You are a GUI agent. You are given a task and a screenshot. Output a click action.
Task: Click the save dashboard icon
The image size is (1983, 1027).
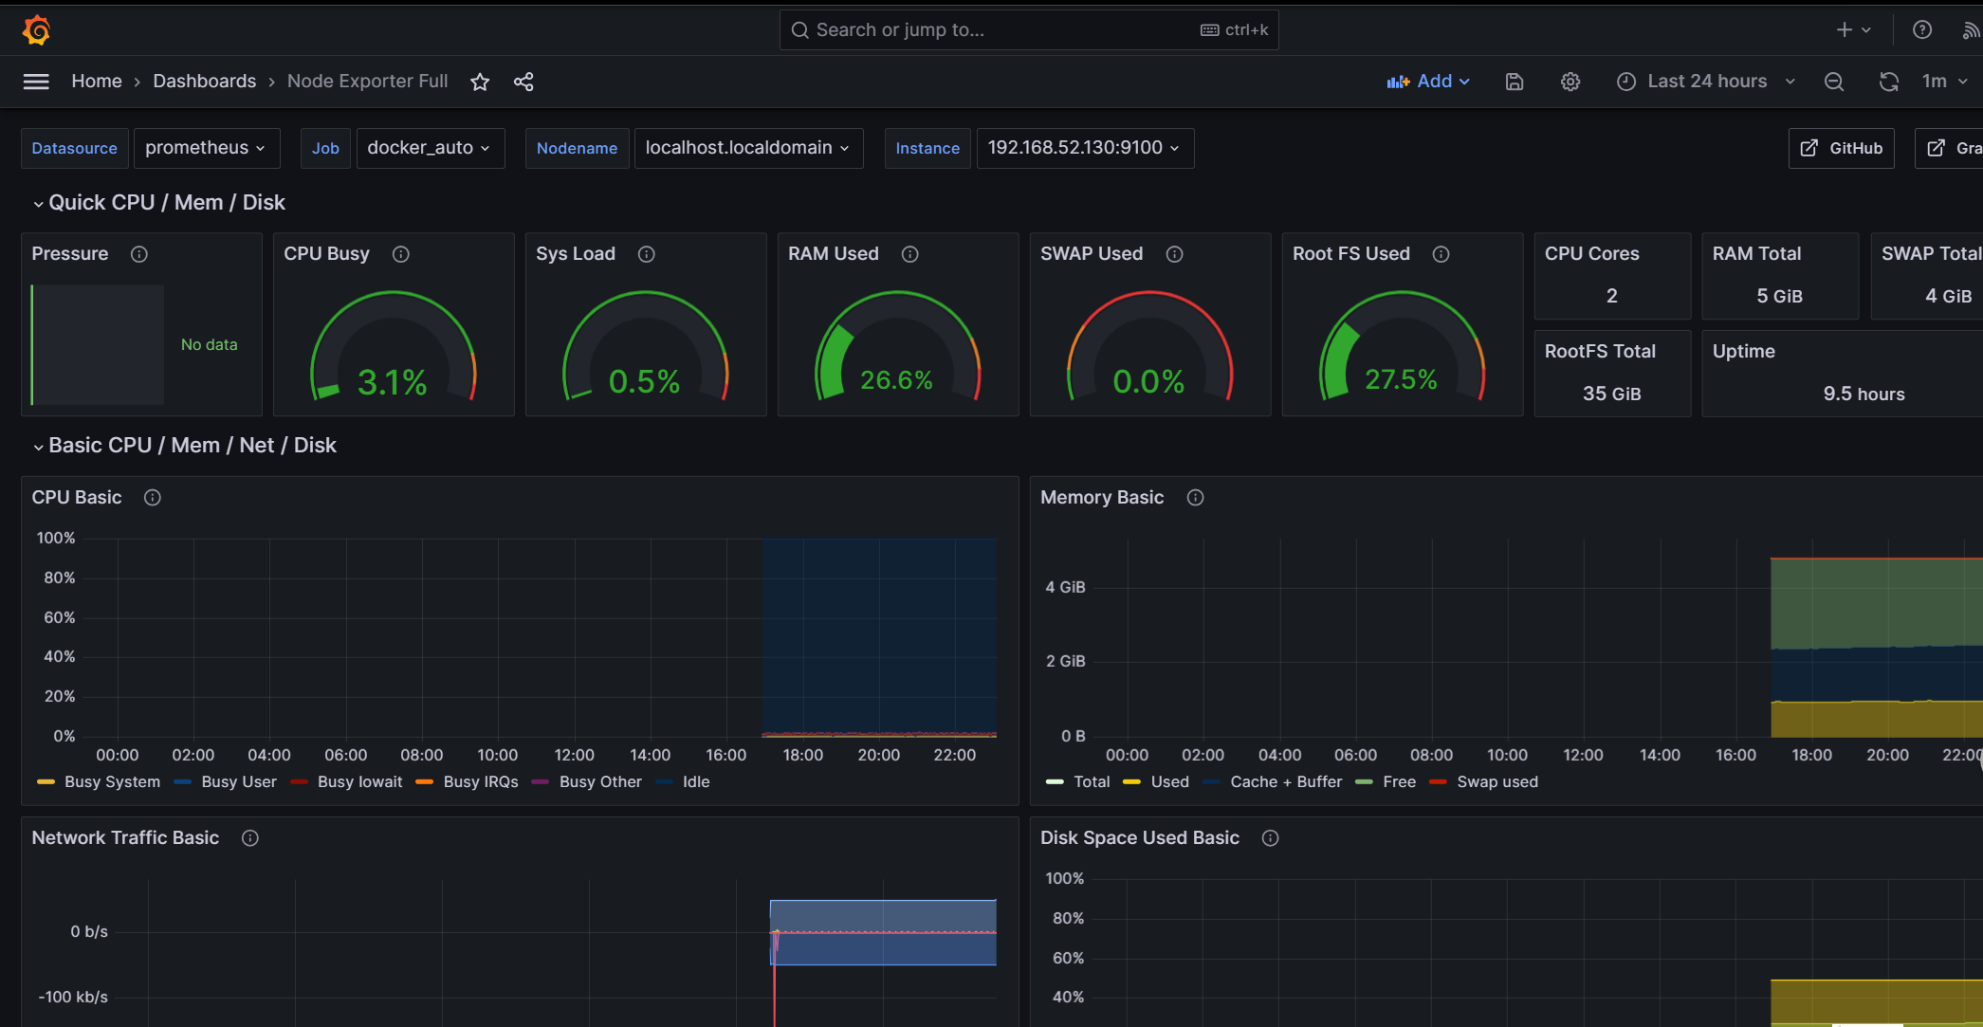click(x=1515, y=82)
